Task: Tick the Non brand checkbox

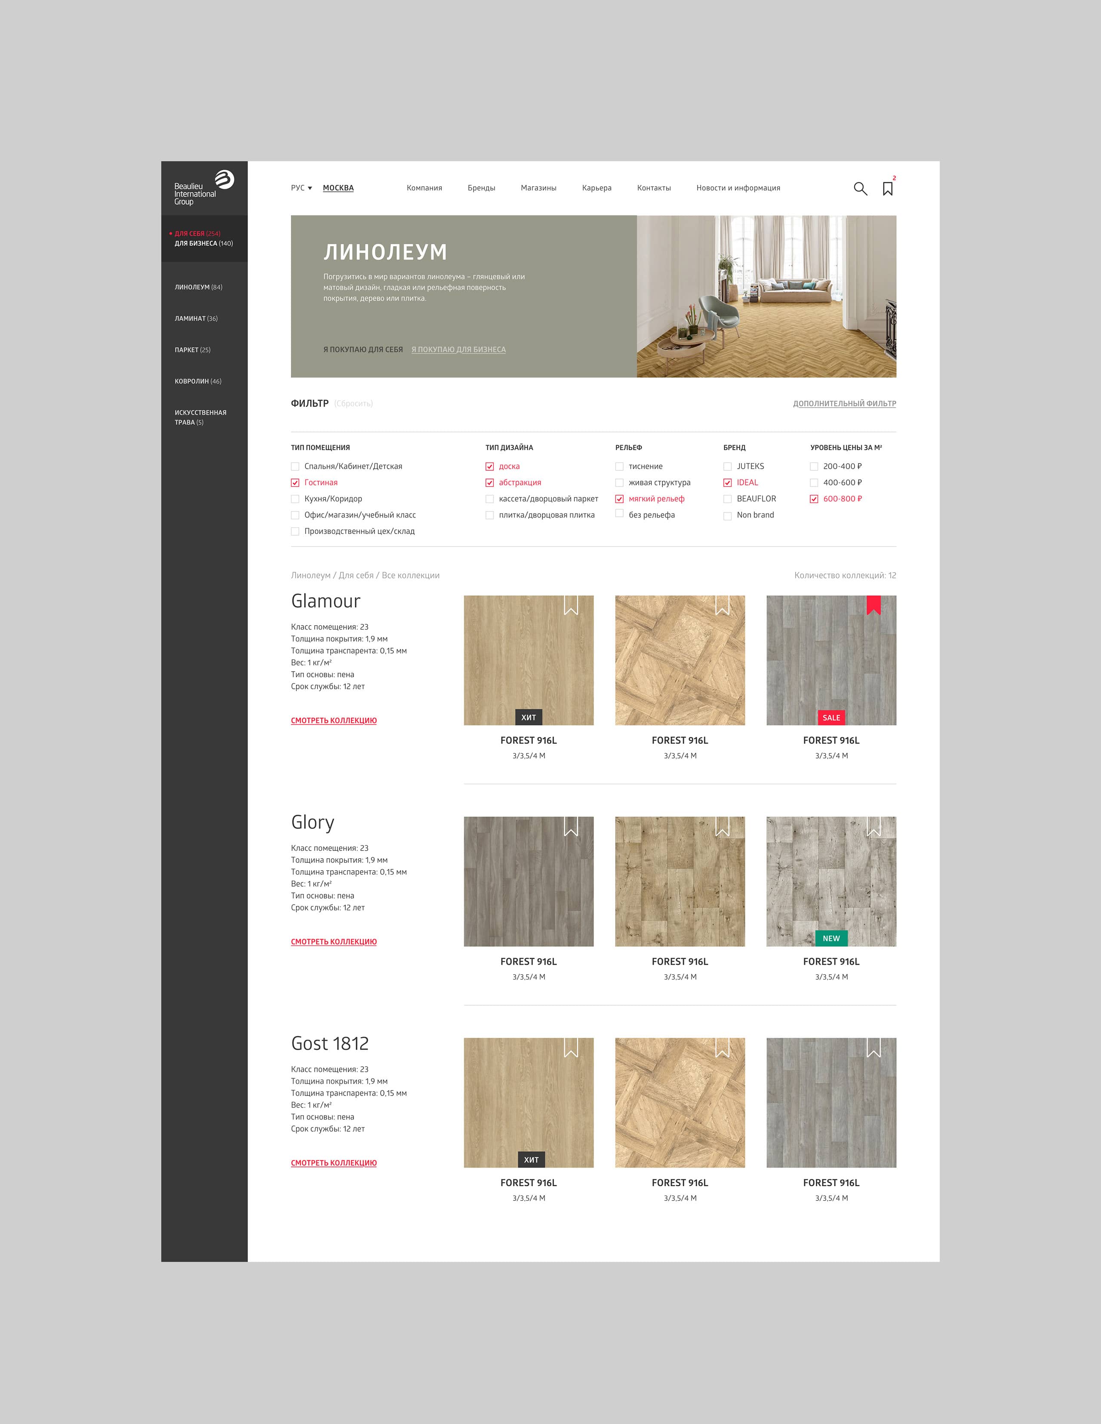Action: click(727, 516)
